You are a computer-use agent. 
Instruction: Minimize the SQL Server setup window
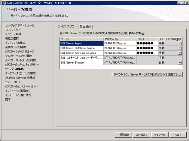179,3
